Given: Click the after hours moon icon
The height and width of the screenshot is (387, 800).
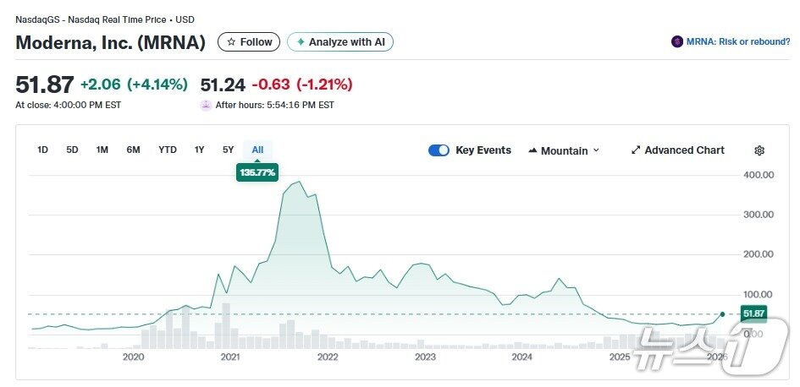Looking at the screenshot, I should [x=206, y=105].
